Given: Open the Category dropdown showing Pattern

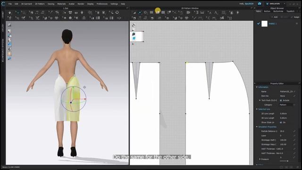Looking at the screenshot, I should pos(287,105).
